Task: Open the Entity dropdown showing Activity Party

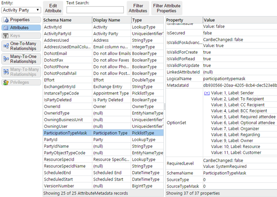Action: [21, 10]
